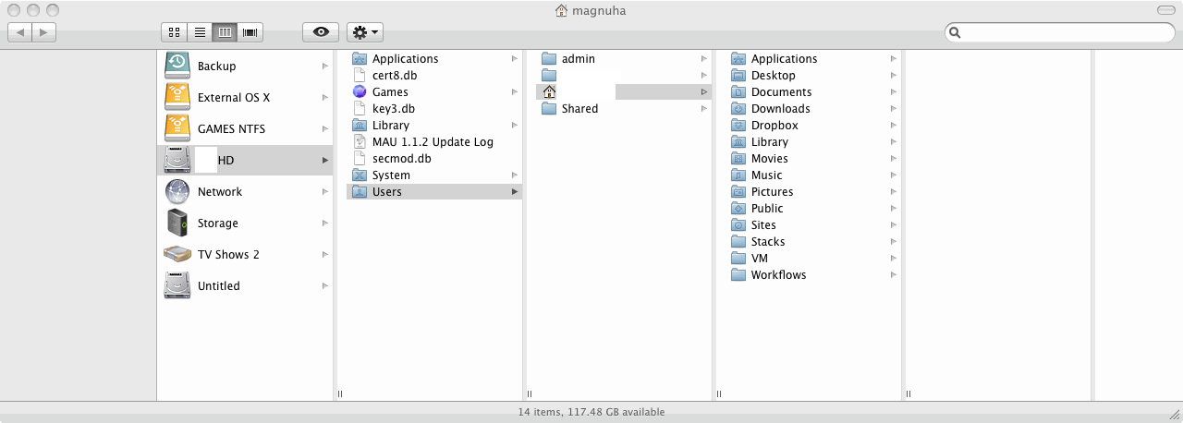
Task: Select the cert8.db file icon
Action: [x=360, y=75]
